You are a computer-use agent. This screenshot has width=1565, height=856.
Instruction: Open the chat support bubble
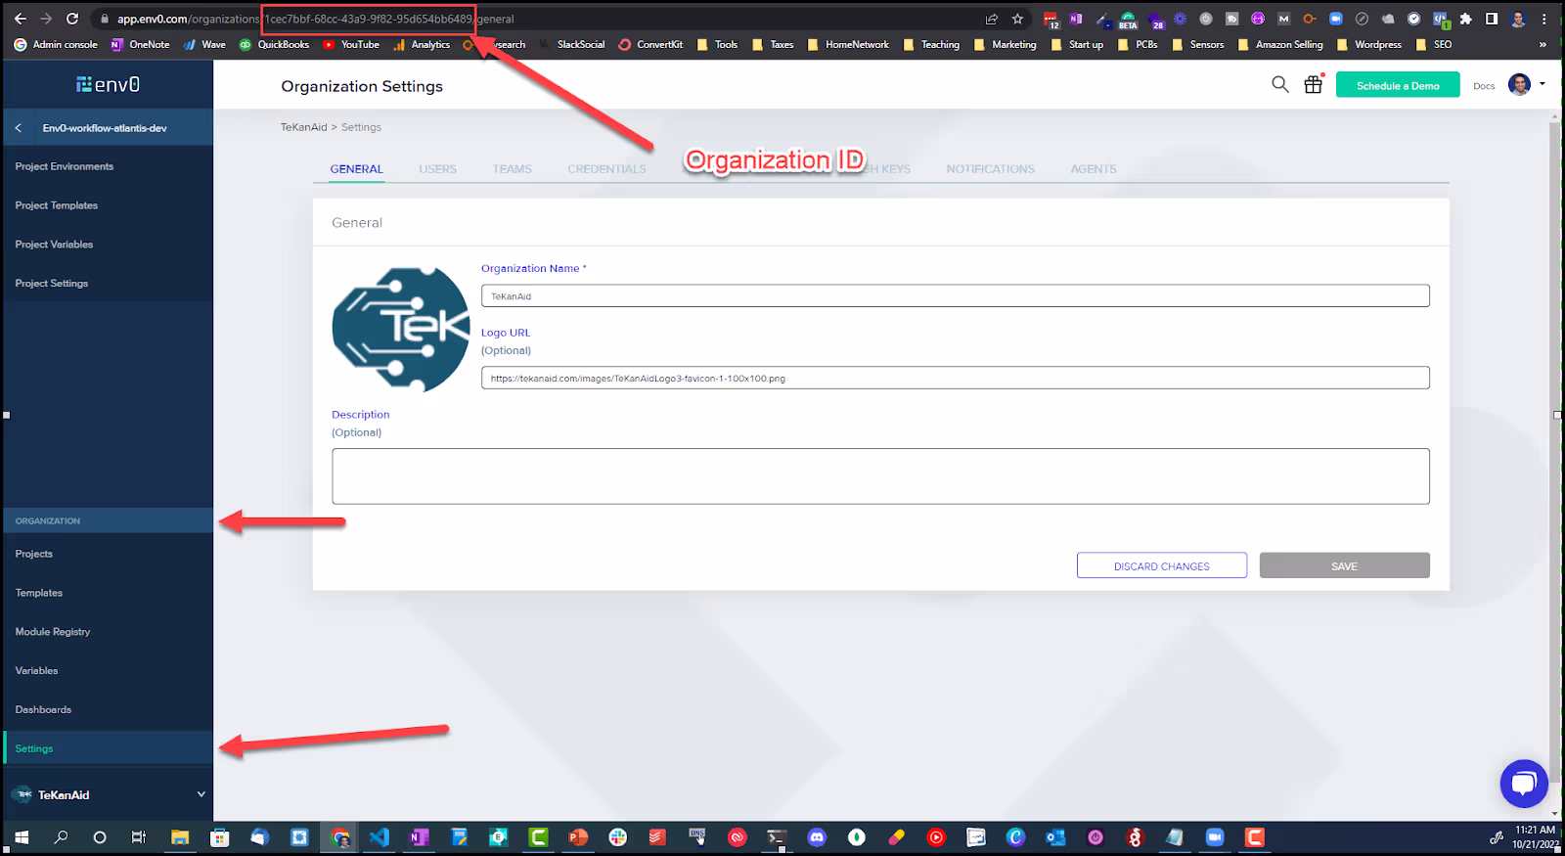[x=1524, y=783]
